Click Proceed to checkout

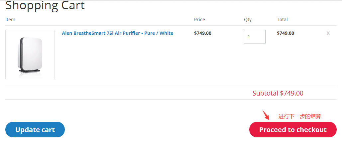click(x=293, y=130)
